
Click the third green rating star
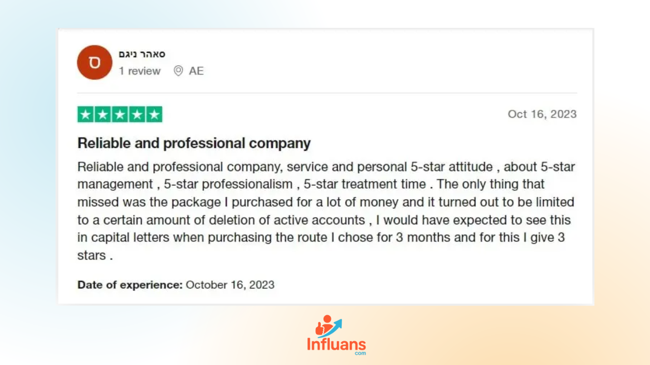(120, 115)
